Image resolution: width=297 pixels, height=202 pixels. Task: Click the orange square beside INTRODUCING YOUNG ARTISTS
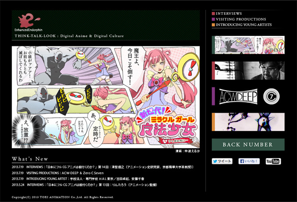tap(213, 24)
